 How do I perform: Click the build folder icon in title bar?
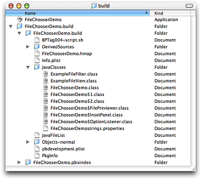pyautogui.click(x=94, y=6)
